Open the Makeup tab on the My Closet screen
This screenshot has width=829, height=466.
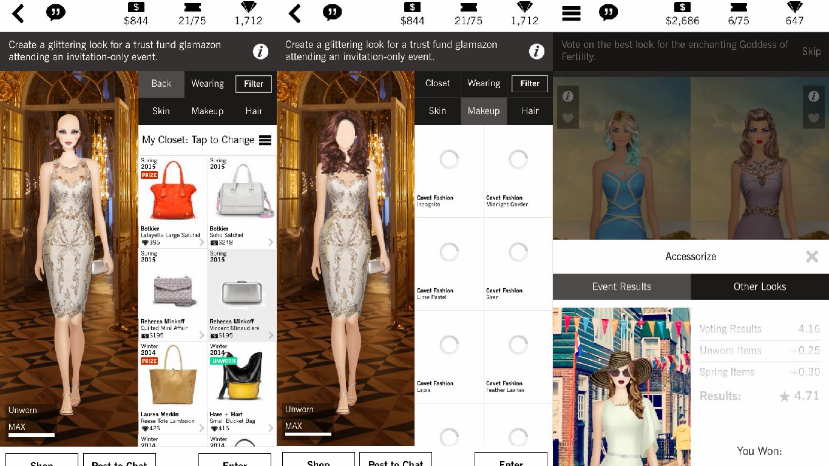coord(208,111)
